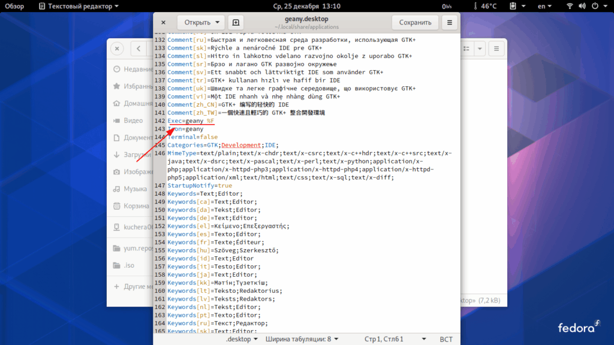
Task: Place cursor on line Exec=geany %F
Action: click(191, 121)
